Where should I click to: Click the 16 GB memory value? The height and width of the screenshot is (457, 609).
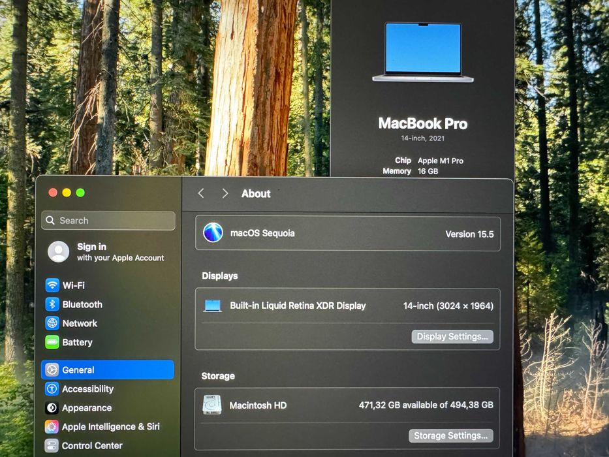coord(428,171)
